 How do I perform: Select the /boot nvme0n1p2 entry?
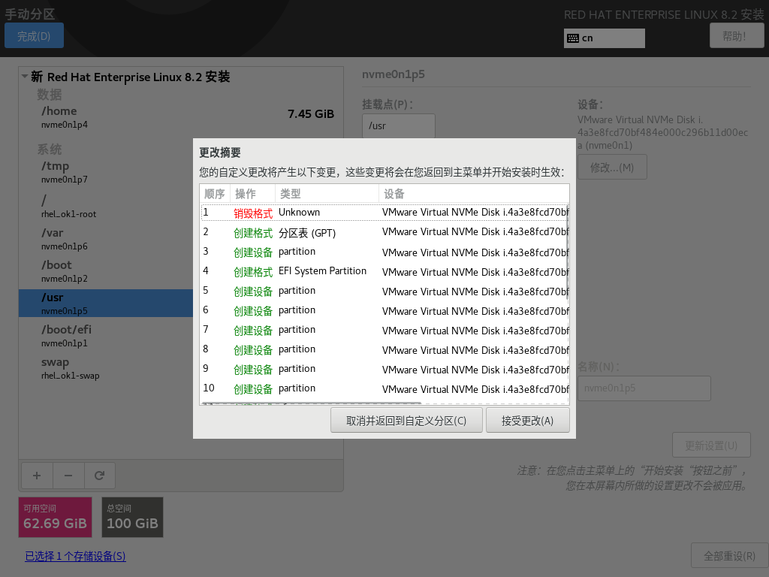pos(106,270)
